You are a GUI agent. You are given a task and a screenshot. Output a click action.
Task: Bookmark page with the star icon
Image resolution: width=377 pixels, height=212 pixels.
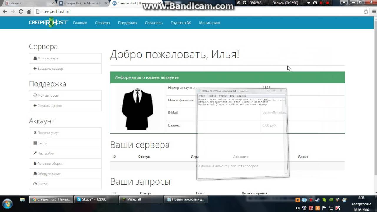pyautogui.click(x=366, y=12)
